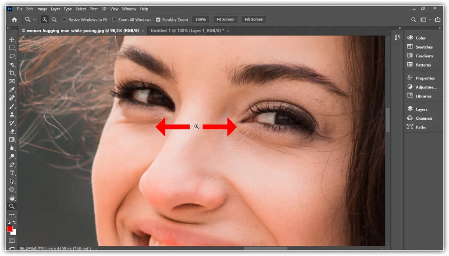Disable the Scrubby Zoom checkbox
The width and height of the screenshot is (449, 256).
158,20
